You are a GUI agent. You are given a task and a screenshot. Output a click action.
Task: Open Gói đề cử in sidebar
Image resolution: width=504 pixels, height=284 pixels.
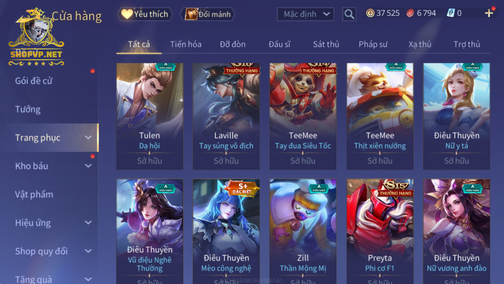[x=34, y=81]
